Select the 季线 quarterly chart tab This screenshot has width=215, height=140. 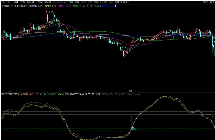(96, 2)
